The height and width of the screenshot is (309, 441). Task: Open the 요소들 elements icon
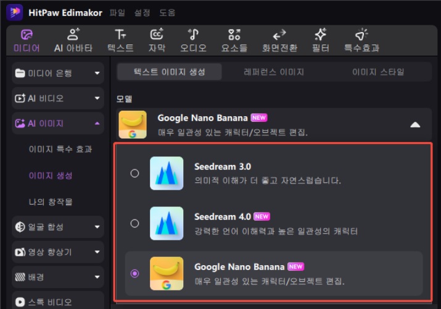(234, 35)
